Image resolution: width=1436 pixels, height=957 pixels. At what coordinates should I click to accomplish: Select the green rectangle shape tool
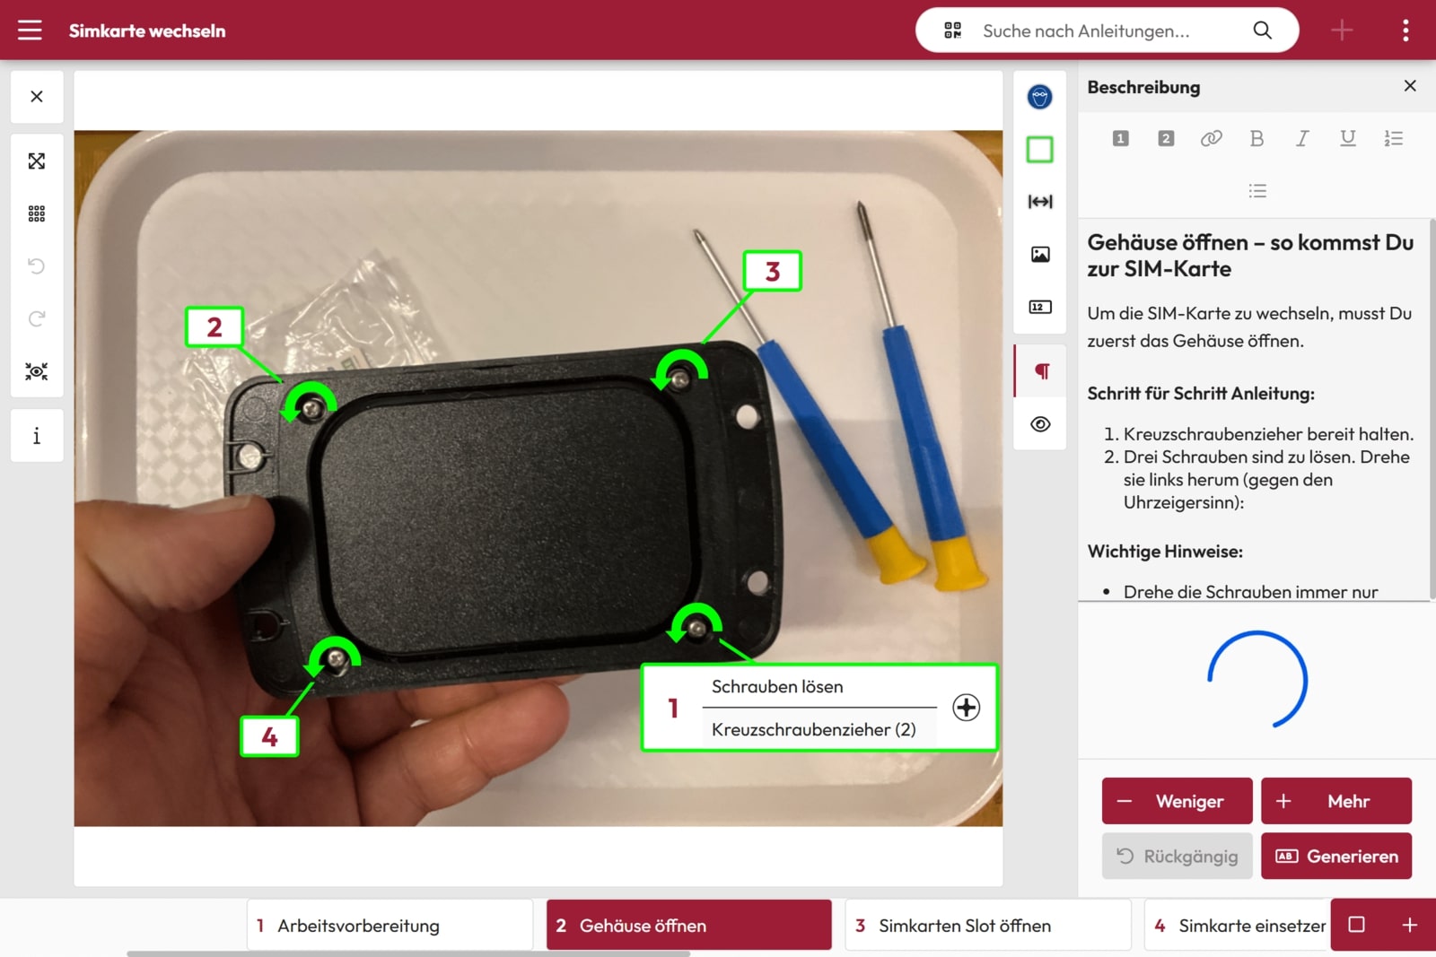[1039, 150]
